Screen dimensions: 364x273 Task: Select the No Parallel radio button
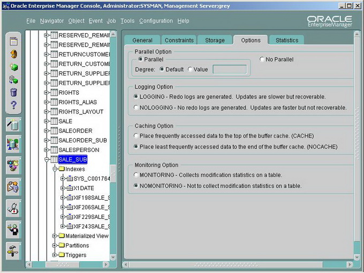[262, 59]
